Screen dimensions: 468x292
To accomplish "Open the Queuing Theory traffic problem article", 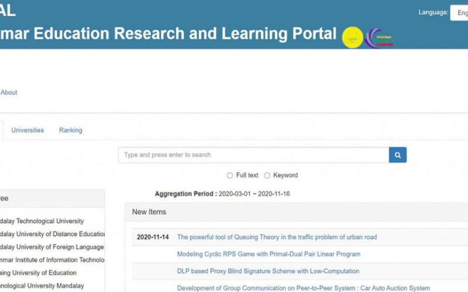I will [x=277, y=237].
